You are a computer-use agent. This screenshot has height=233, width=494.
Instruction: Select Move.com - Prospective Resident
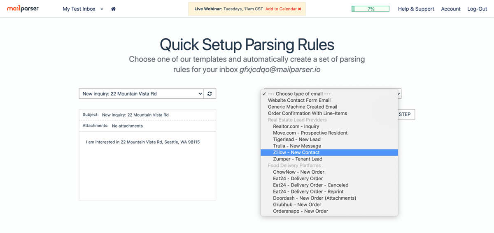coord(329,133)
